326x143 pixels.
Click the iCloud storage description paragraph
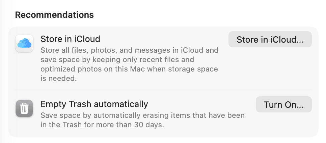coord(129,64)
